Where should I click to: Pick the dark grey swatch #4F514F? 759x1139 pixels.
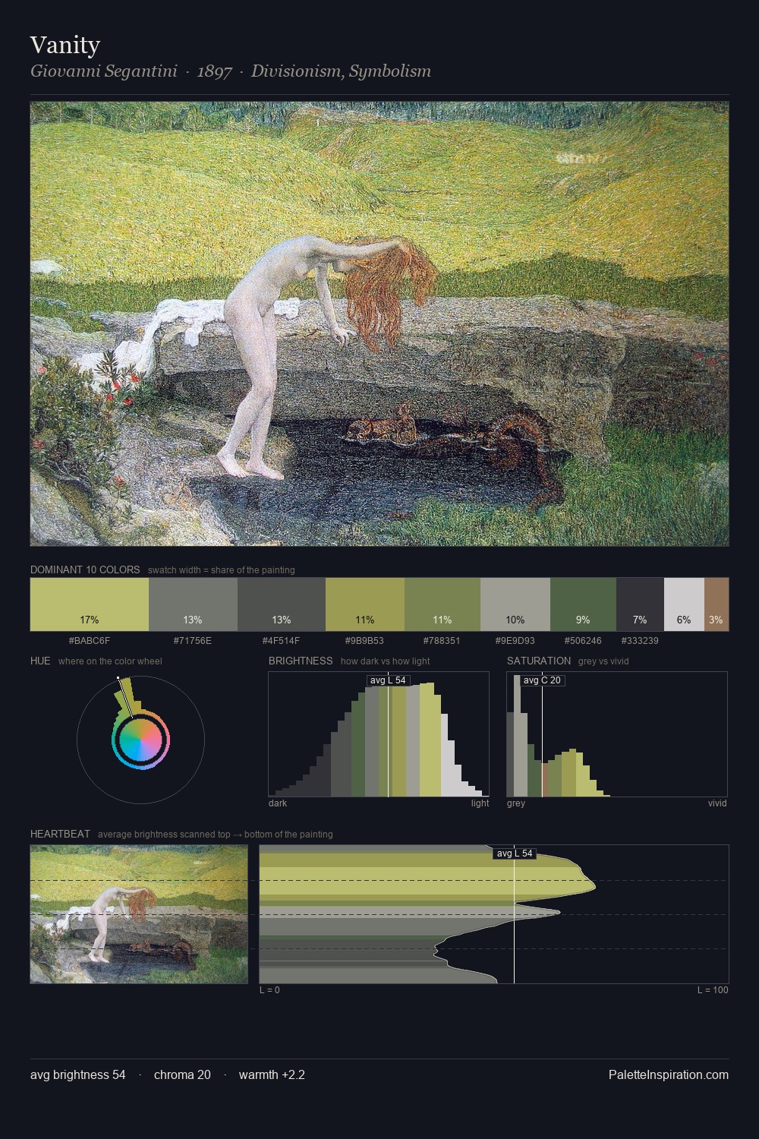(x=282, y=604)
